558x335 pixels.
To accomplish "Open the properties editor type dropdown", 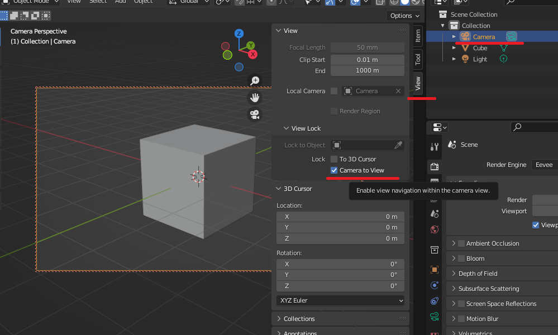I will coord(440,127).
